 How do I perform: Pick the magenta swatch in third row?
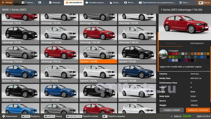186,60
